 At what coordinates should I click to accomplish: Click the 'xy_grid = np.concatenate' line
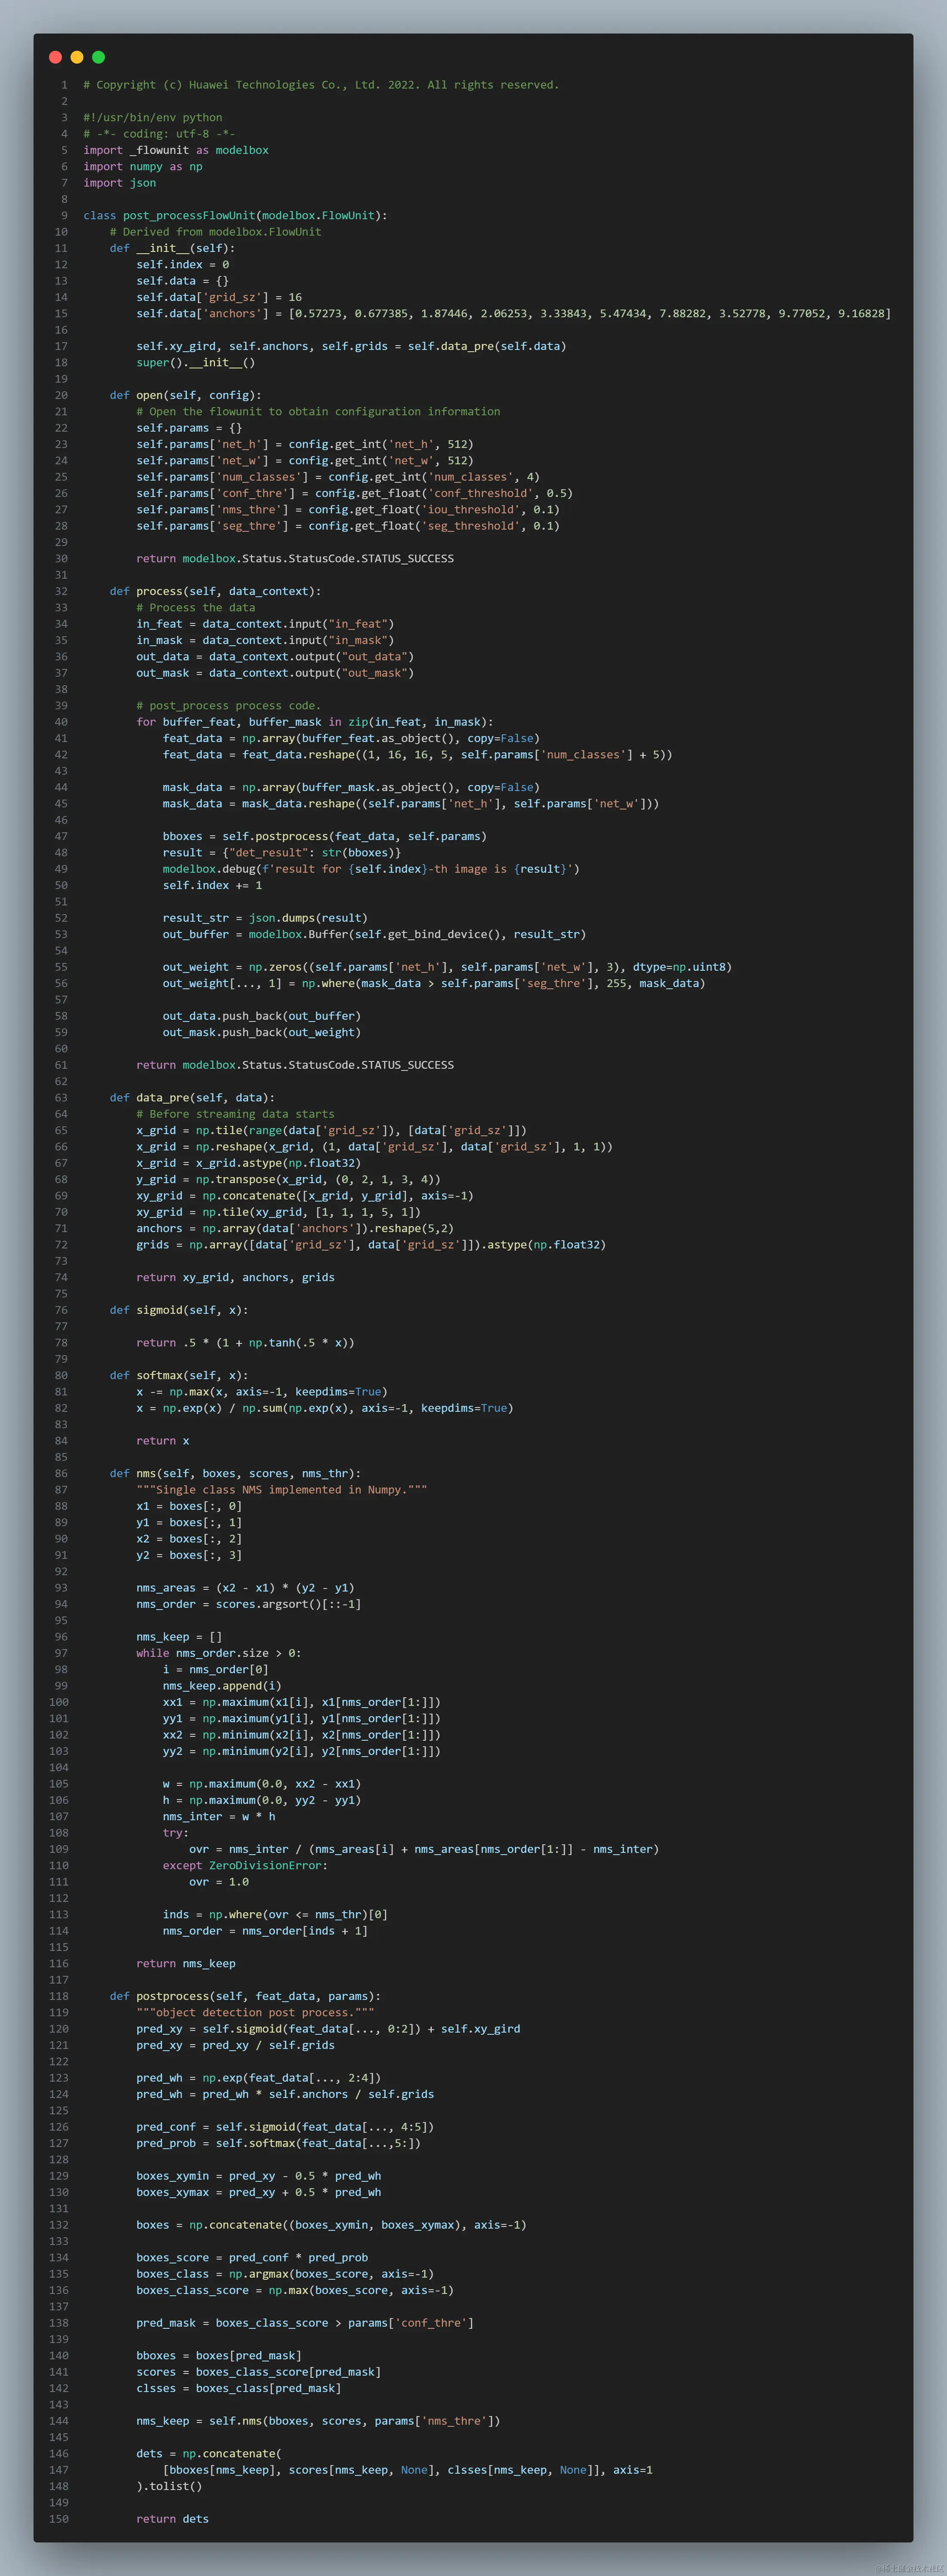(x=305, y=1196)
